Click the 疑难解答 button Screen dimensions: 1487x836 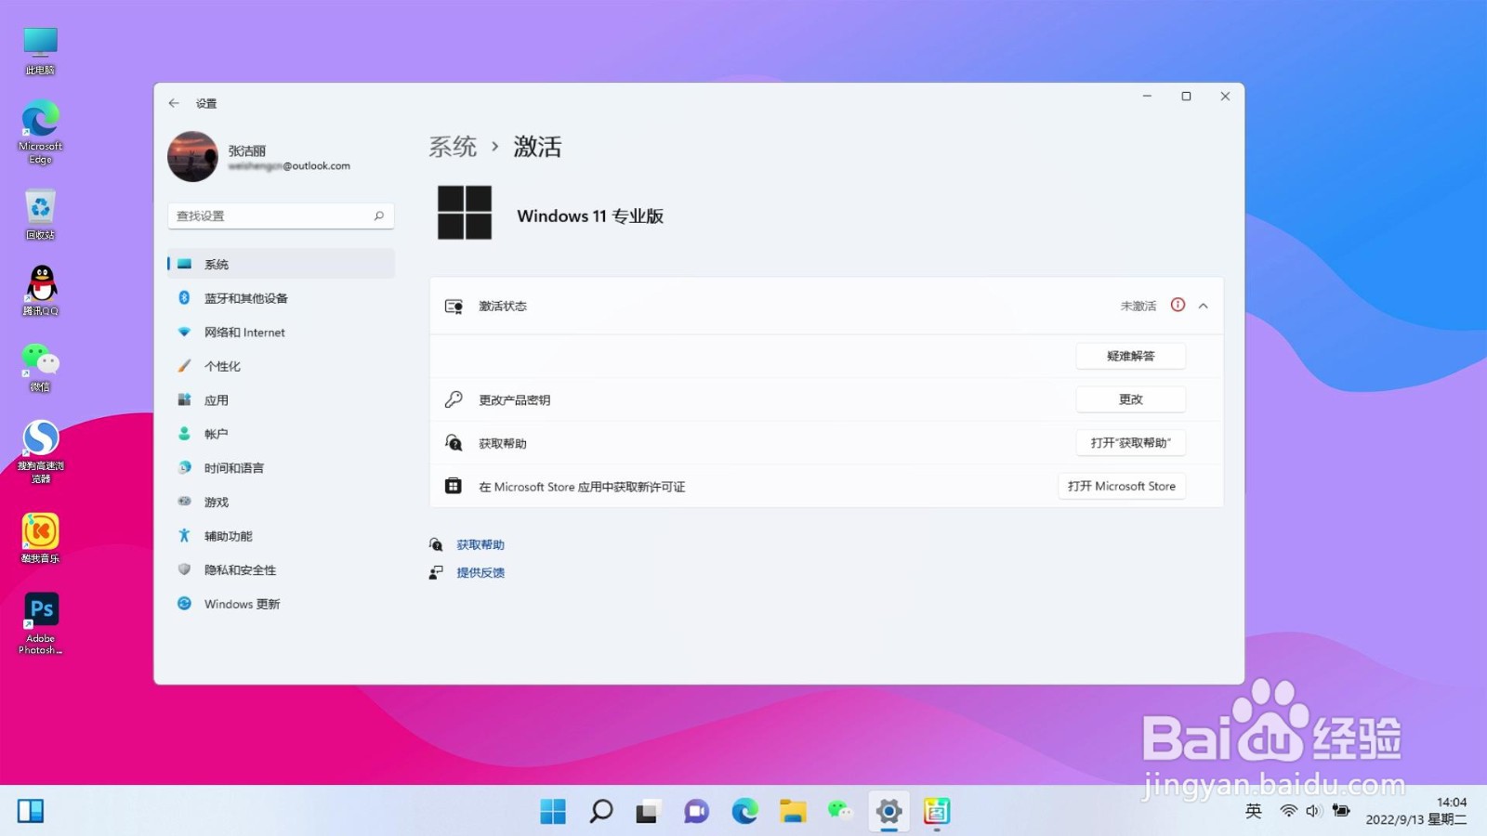click(x=1130, y=356)
